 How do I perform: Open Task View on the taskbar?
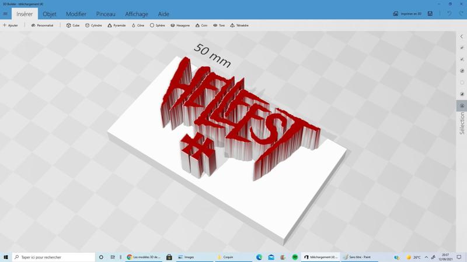coord(113,257)
